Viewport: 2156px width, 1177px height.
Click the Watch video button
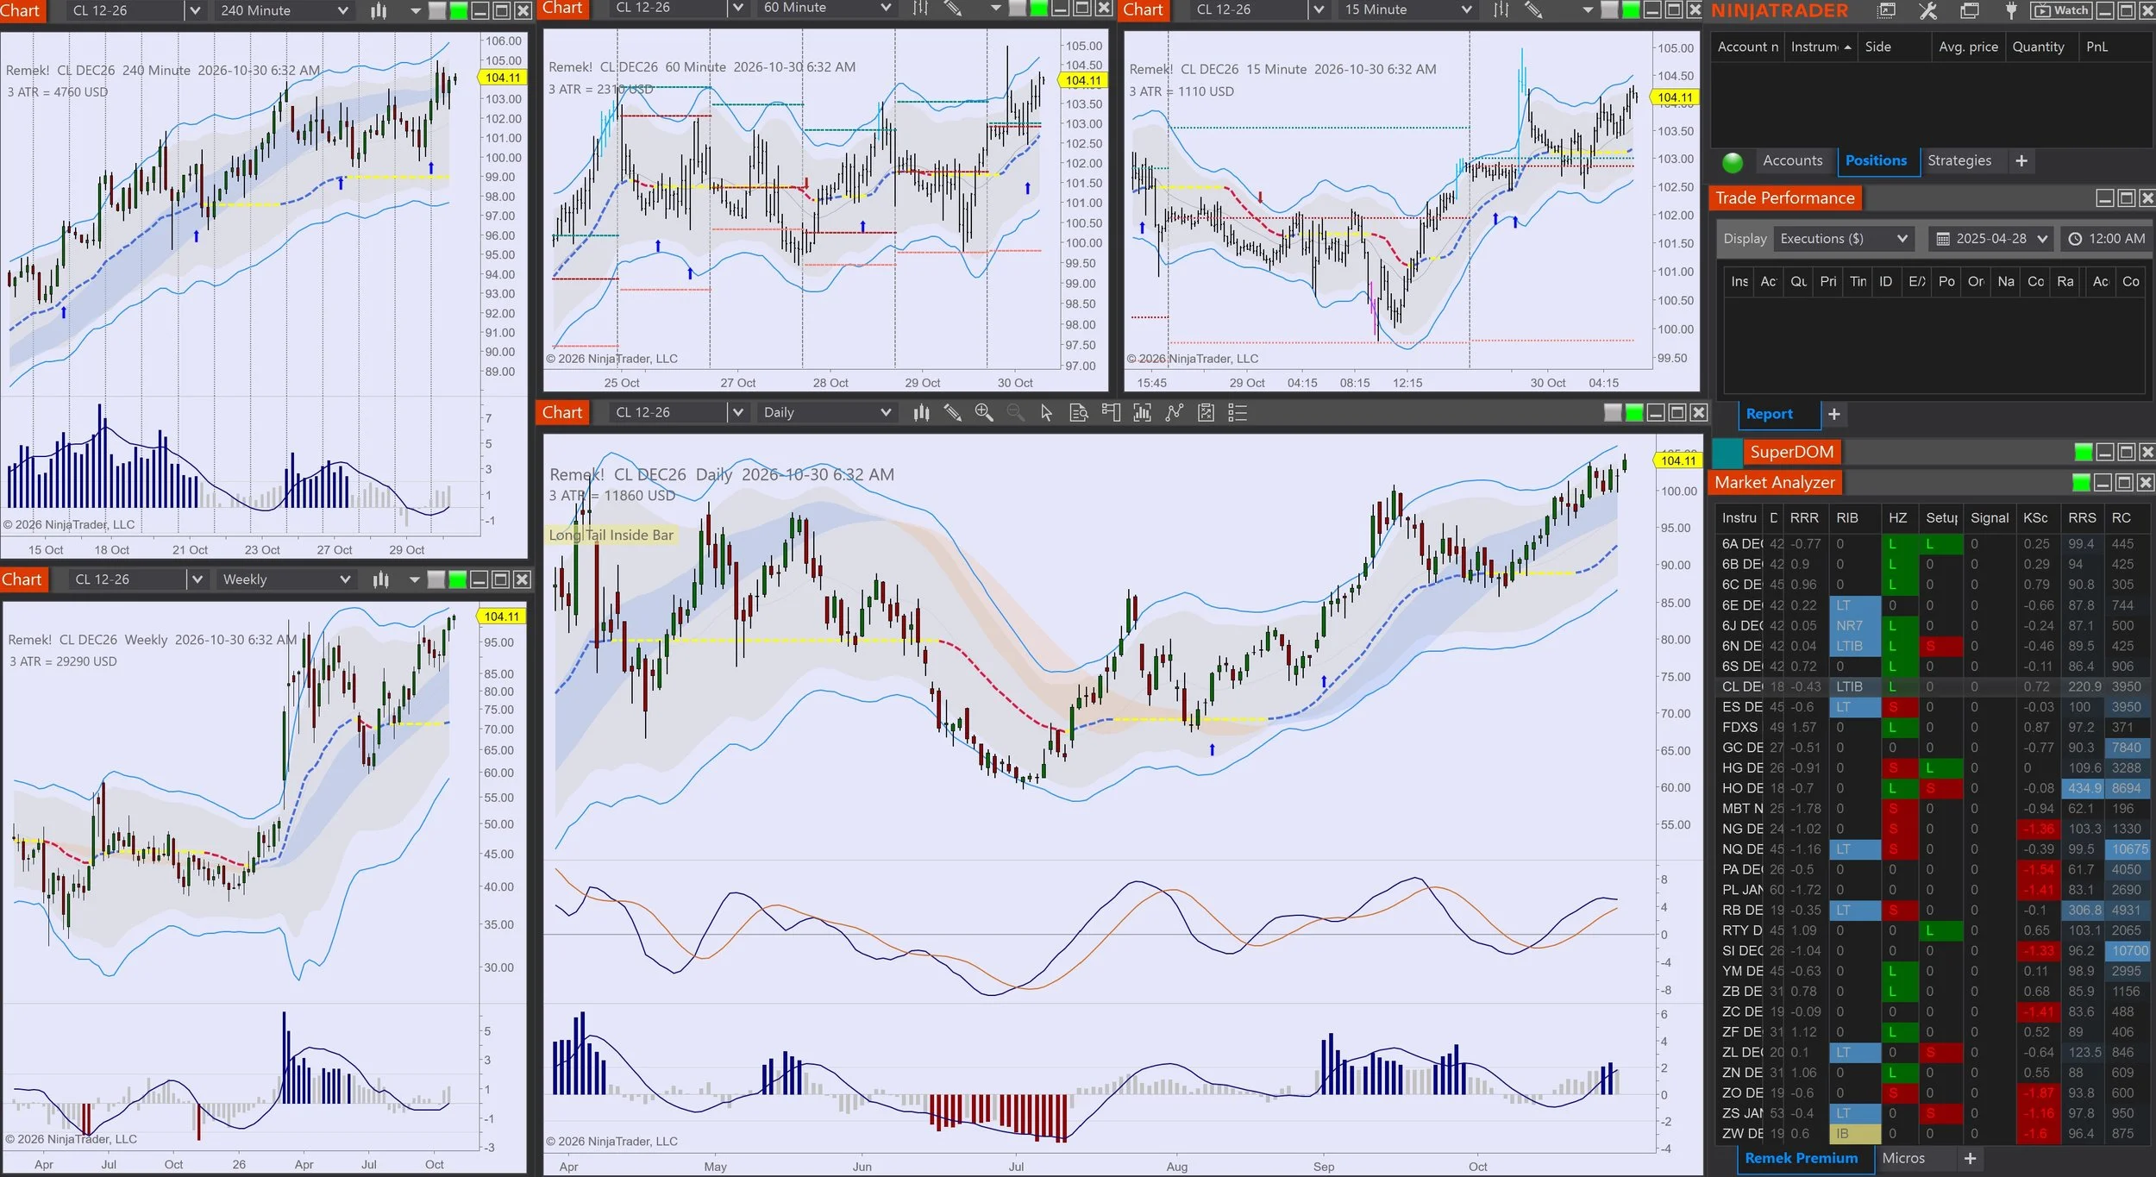[x=2060, y=10]
